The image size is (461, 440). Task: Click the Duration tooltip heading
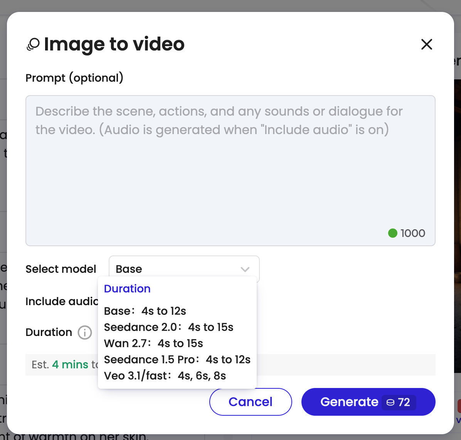click(127, 289)
